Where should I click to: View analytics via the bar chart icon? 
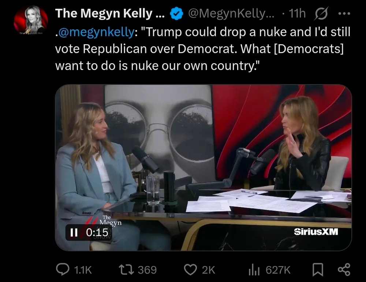pyautogui.click(x=254, y=270)
